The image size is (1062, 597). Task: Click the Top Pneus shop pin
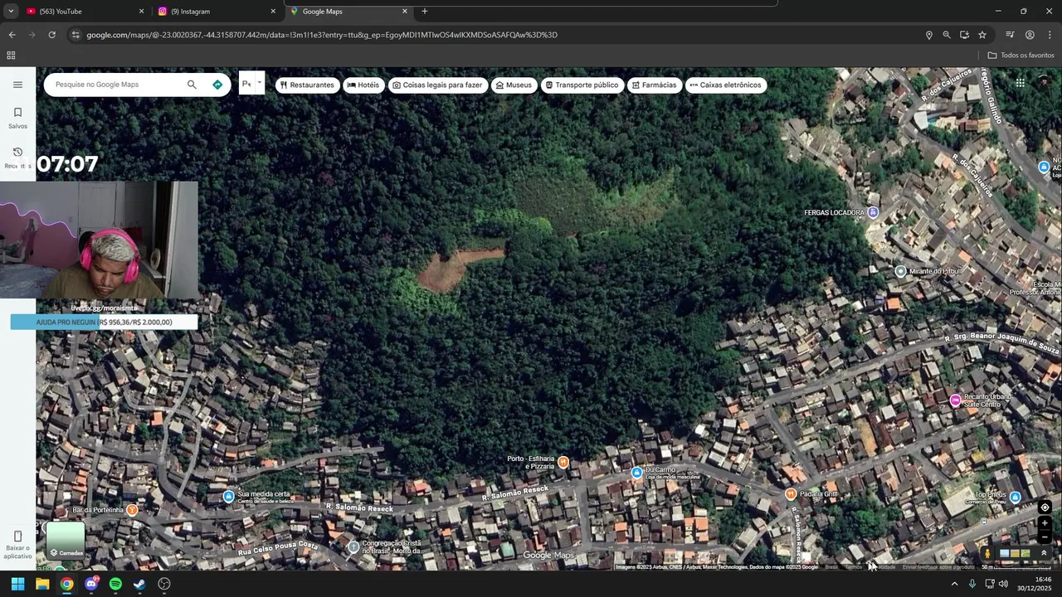pyautogui.click(x=1015, y=498)
